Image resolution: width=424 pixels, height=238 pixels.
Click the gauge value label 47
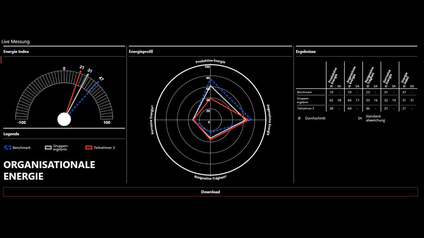click(x=101, y=79)
